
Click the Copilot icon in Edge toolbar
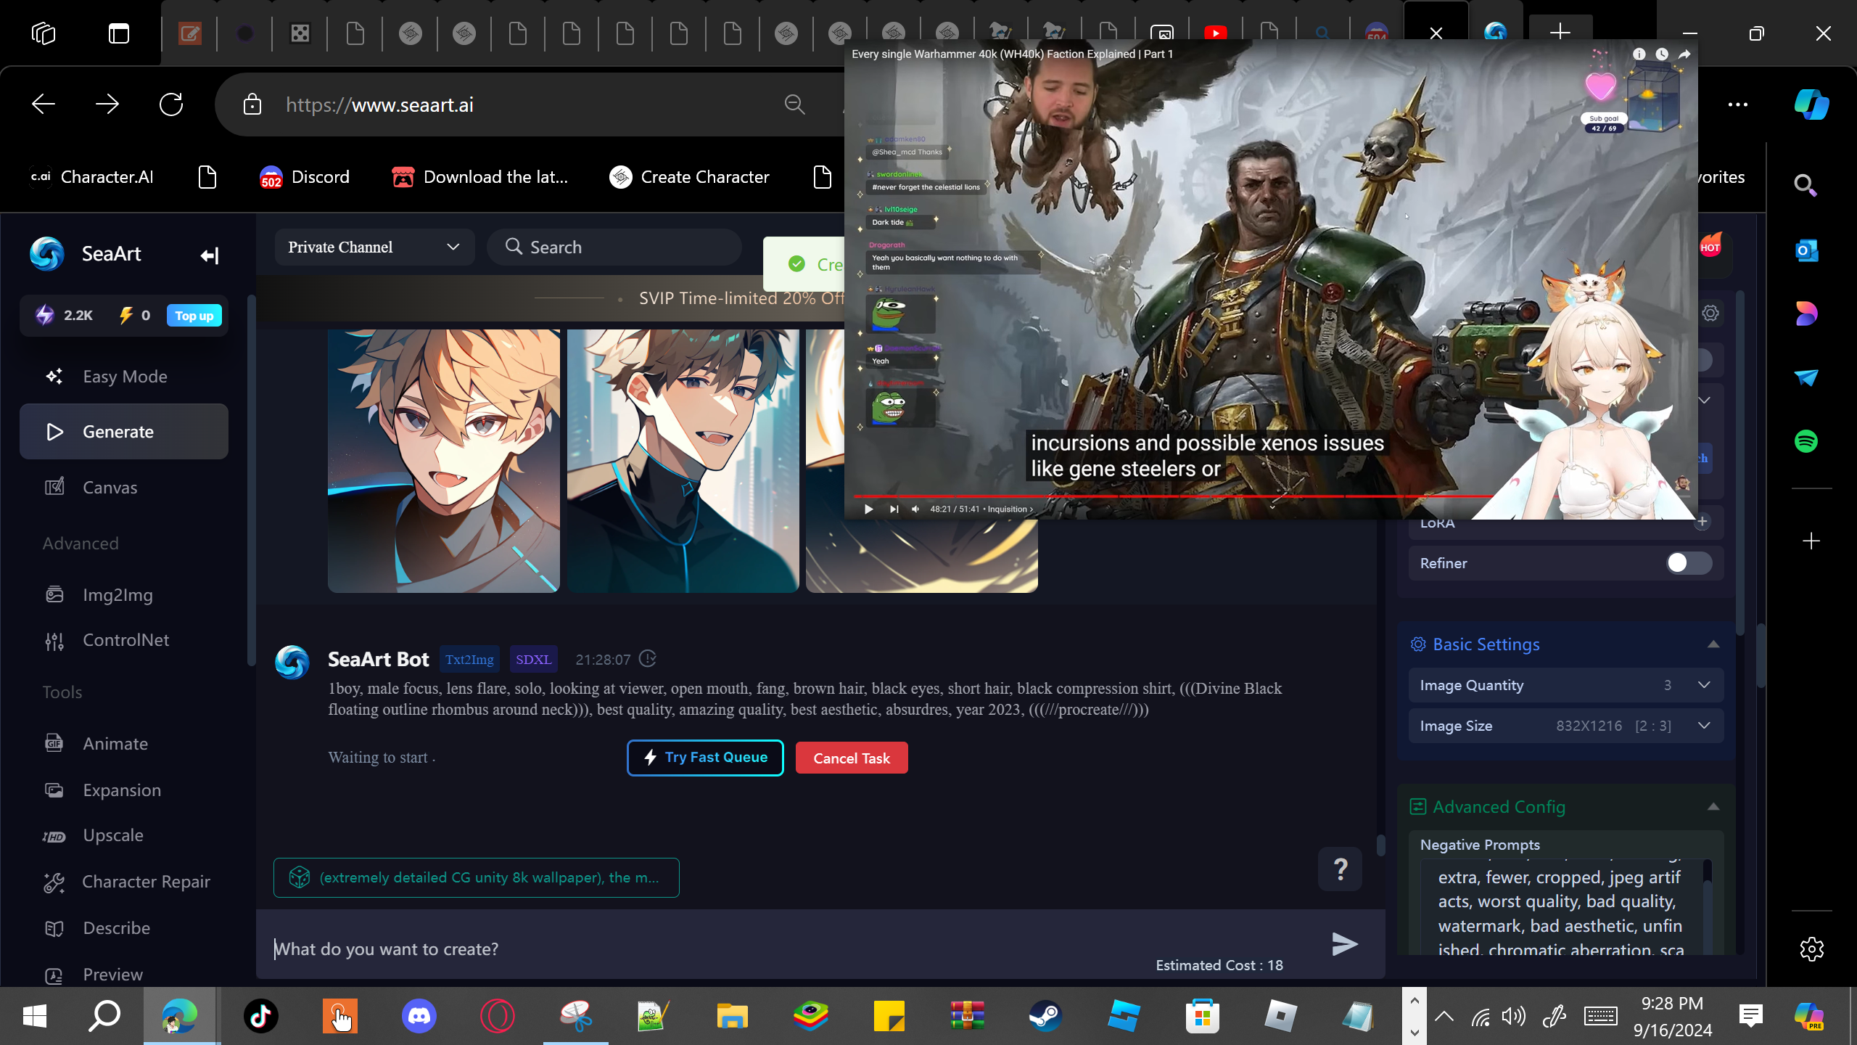point(1811,104)
